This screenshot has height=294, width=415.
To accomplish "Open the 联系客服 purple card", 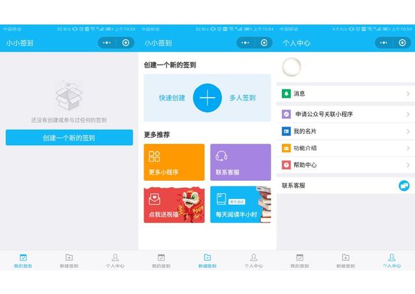I will click(240, 162).
